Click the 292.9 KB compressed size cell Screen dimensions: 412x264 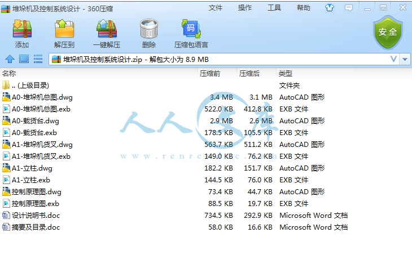click(x=258, y=215)
